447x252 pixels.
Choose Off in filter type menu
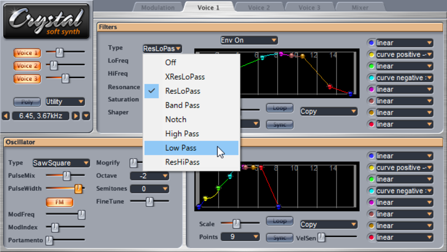191,62
